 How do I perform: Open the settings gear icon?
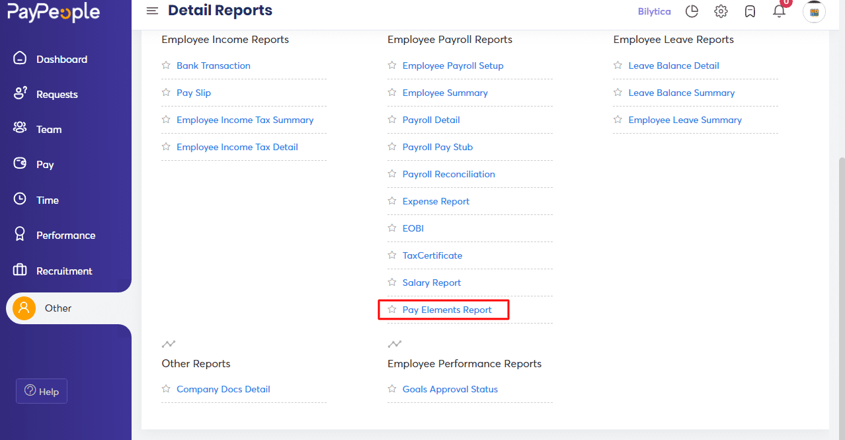coord(721,11)
